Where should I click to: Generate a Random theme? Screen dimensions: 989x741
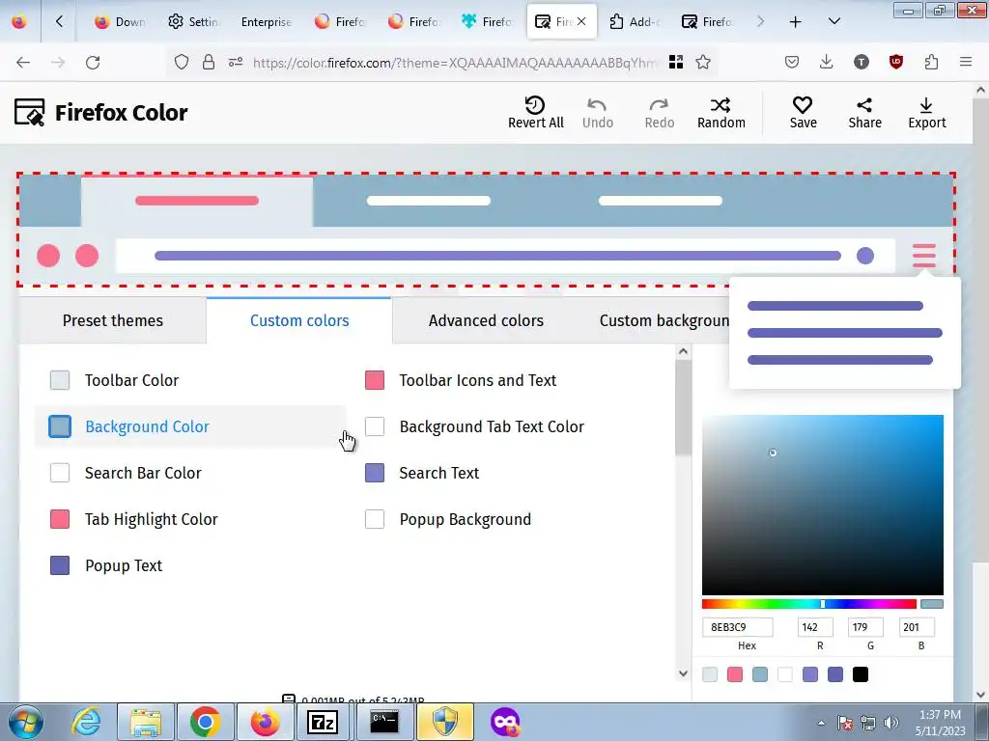tap(721, 113)
